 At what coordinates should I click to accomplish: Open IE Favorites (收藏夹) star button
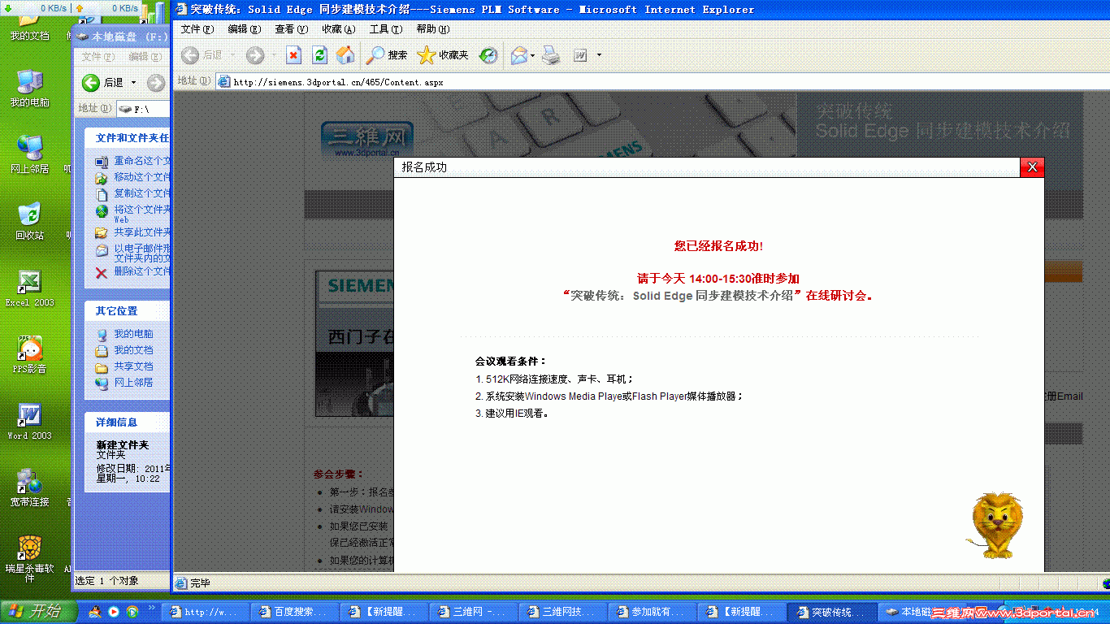pos(443,54)
